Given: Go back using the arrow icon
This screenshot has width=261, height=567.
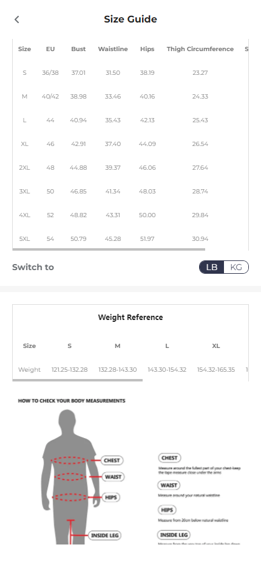Looking at the screenshot, I should (x=16, y=19).
